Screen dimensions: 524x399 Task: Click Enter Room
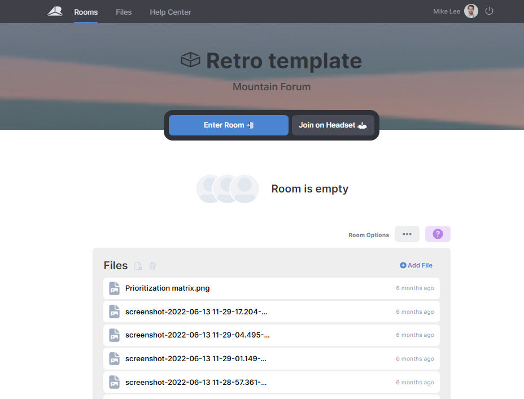[228, 125]
